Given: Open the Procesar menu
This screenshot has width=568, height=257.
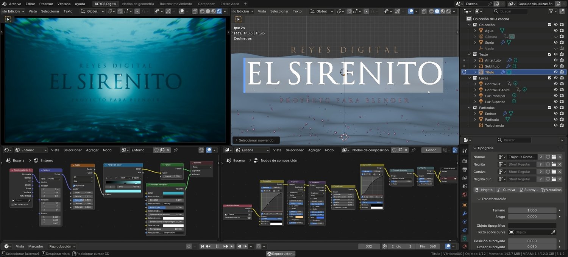Looking at the screenshot, I should [x=46, y=4].
